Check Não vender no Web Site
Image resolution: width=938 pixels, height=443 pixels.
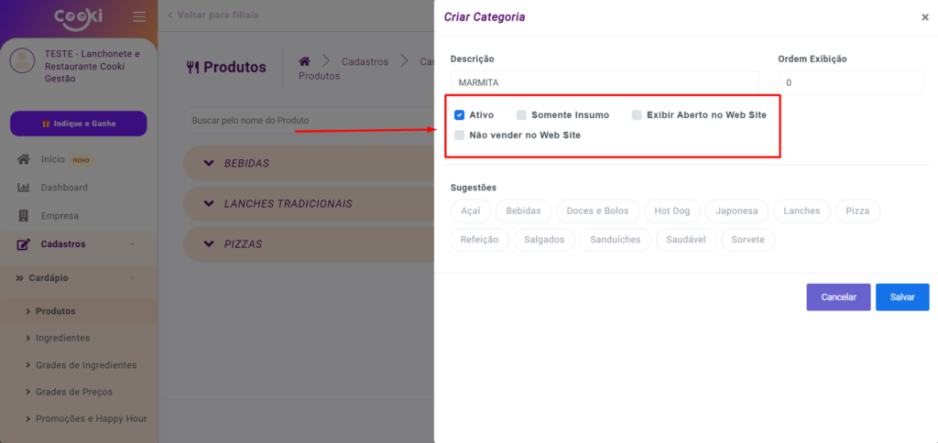tap(460, 135)
